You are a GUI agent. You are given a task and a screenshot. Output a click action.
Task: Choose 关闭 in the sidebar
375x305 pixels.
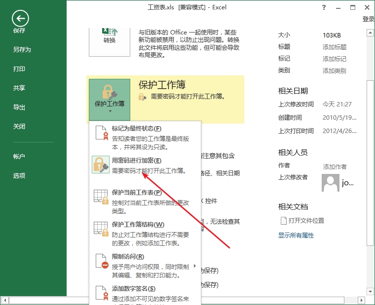click(x=19, y=126)
